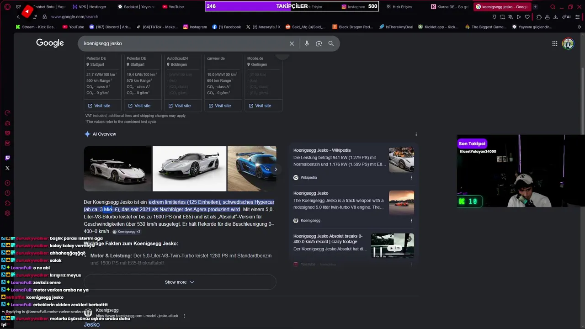Switch to the Instagram tab
This screenshot has width=585, height=329.
point(353,7)
